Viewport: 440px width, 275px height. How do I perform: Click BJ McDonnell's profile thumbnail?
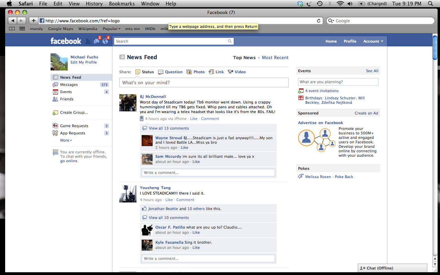pos(128,103)
